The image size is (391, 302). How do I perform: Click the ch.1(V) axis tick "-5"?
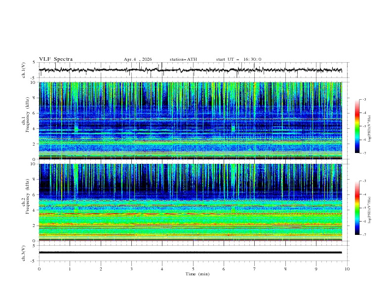34,78
